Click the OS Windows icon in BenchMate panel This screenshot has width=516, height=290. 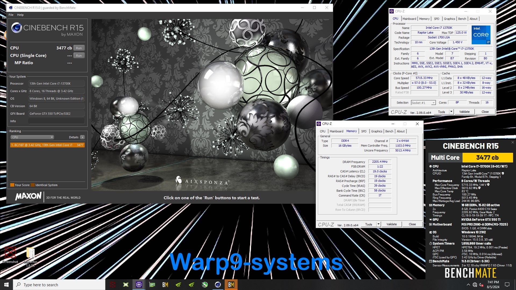[x=431, y=232]
